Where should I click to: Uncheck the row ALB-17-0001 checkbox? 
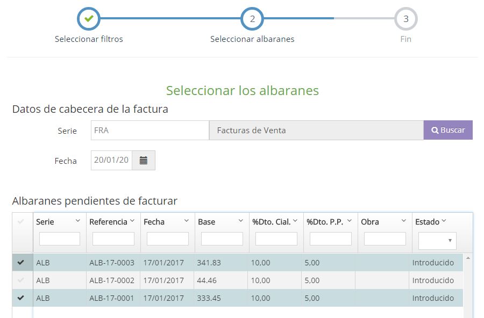[x=20, y=298]
